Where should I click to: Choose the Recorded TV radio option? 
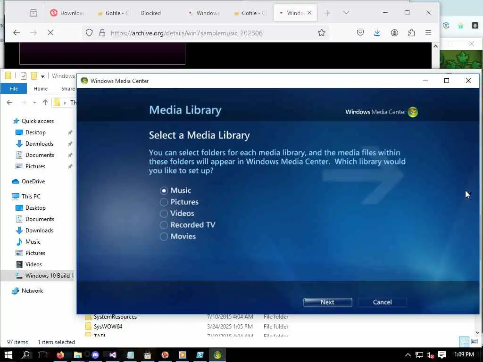(164, 225)
